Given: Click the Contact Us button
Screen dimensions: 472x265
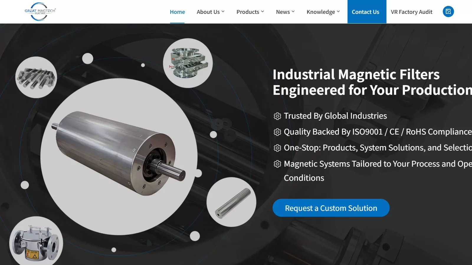Looking at the screenshot, I should (367, 11).
